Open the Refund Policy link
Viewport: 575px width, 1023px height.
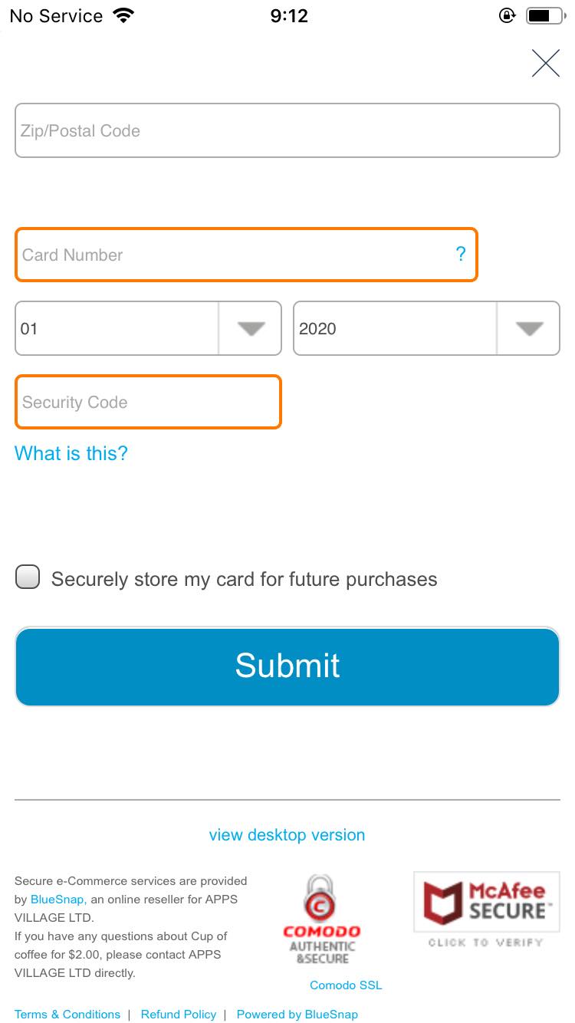pyautogui.click(x=179, y=1014)
